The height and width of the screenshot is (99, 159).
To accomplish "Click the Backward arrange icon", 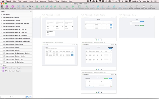I will pos(126,7).
